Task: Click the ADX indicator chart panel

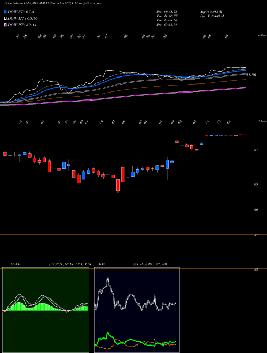Action: click(x=137, y=310)
